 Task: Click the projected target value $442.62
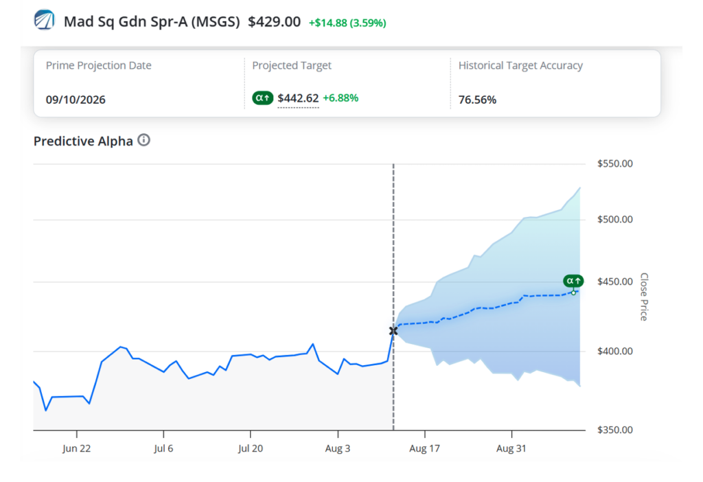(x=298, y=98)
